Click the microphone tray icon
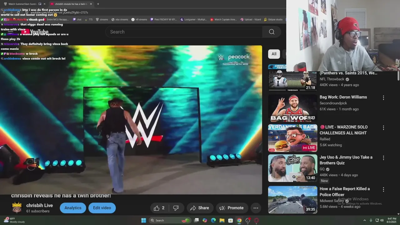Image resolution: width=400 pixels, height=225 pixels. (371, 220)
